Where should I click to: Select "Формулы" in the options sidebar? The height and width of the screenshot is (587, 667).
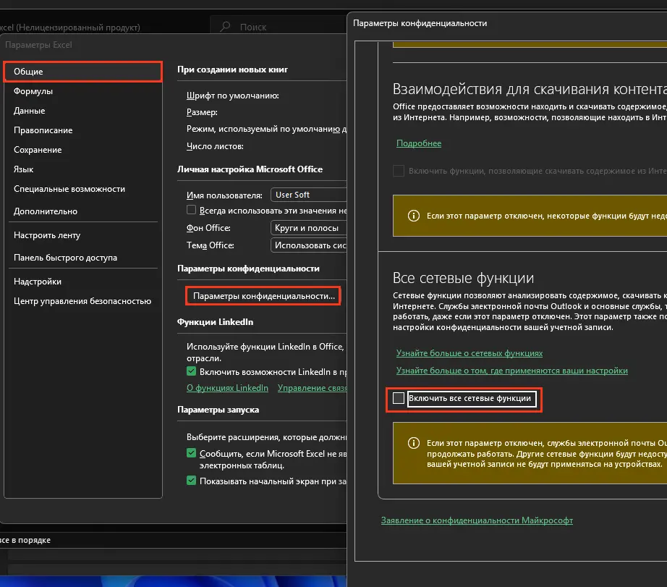(x=33, y=91)
